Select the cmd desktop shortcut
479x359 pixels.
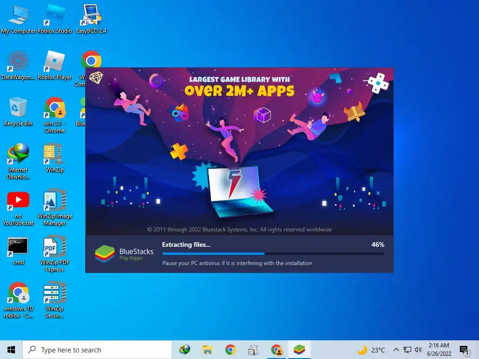click(x=18, y=251)
